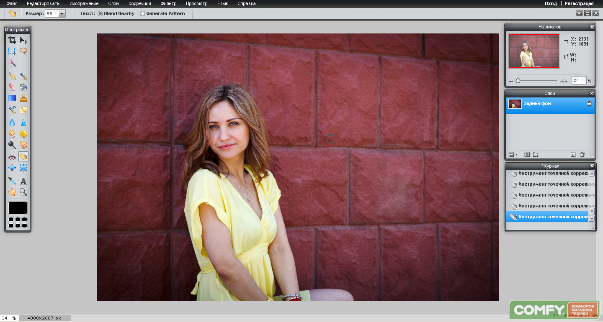This screenshot has width=603, height=322.
Task: Select the Color Replace tool
Action: click(12, 110)
